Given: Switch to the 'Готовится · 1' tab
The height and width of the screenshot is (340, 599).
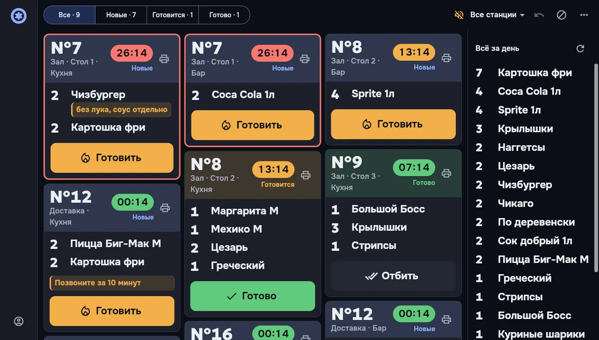Looking at the screenshot, I should [x=173, y=15].
